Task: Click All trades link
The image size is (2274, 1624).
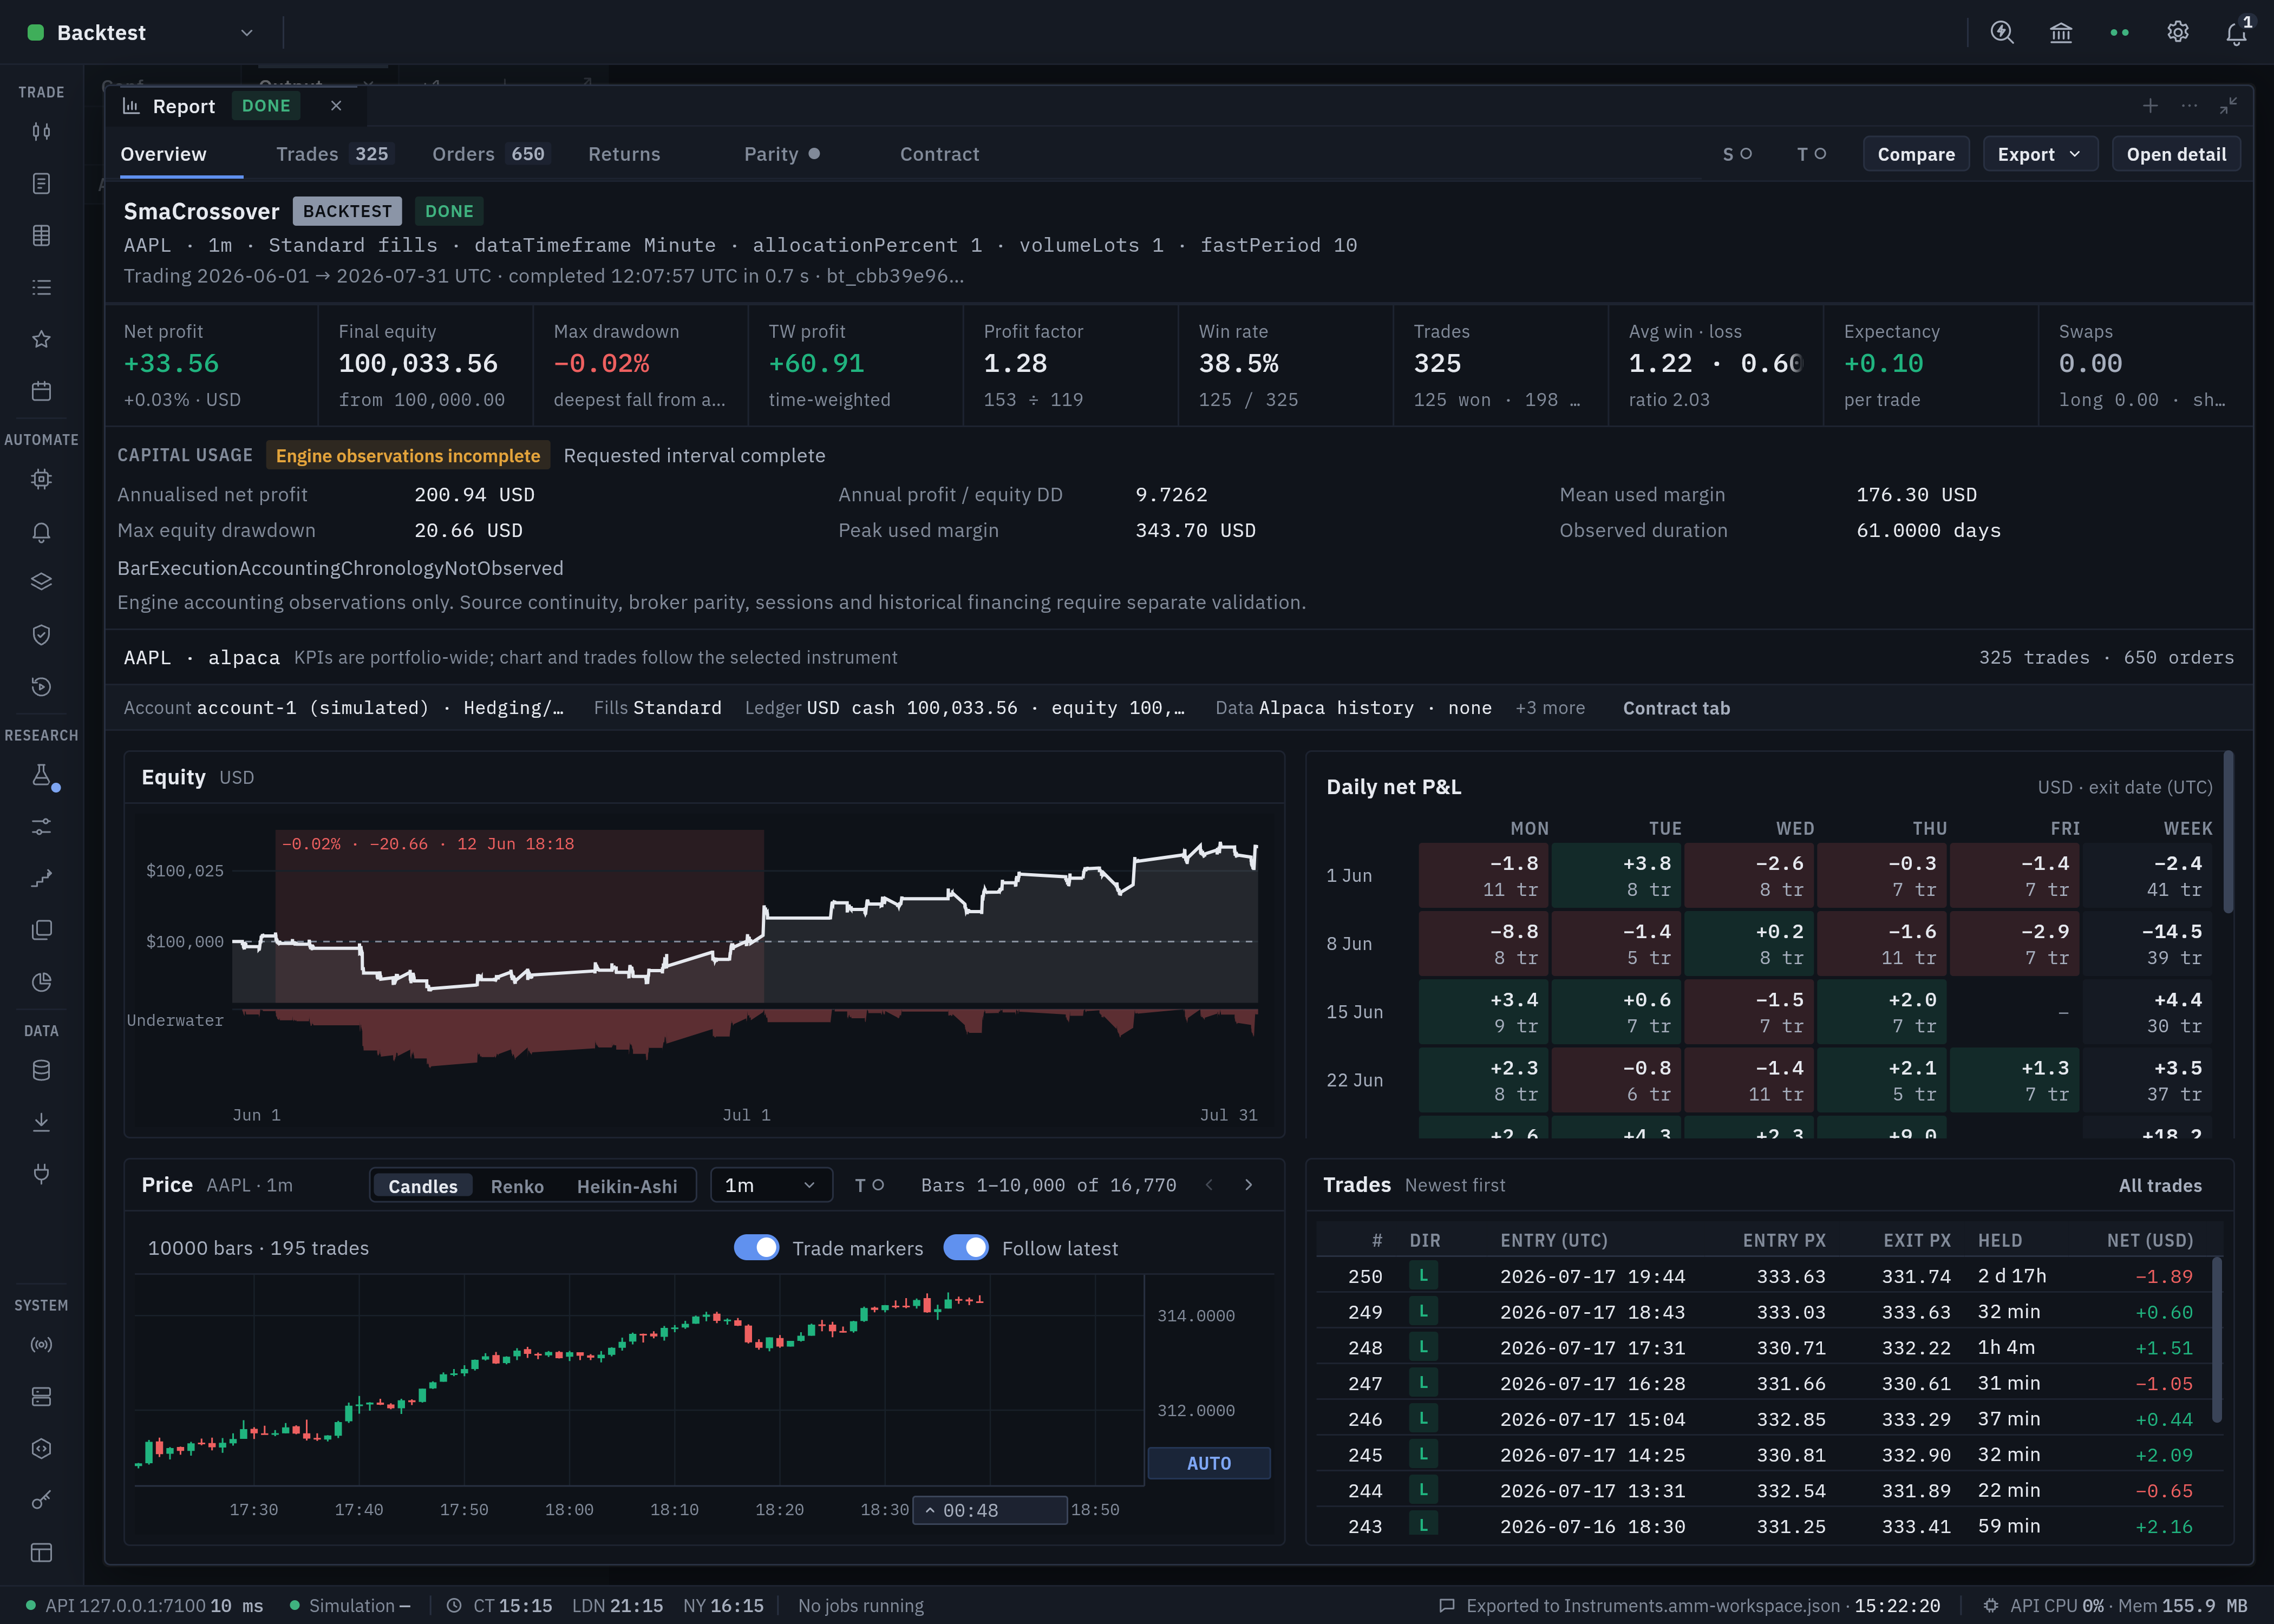Action: point(2160,1185)
